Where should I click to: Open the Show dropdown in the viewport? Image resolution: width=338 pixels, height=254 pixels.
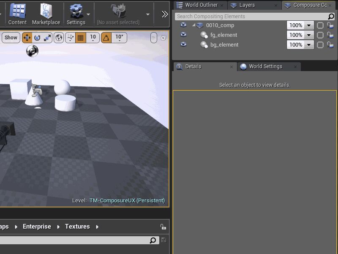click(x=11, y=38)
